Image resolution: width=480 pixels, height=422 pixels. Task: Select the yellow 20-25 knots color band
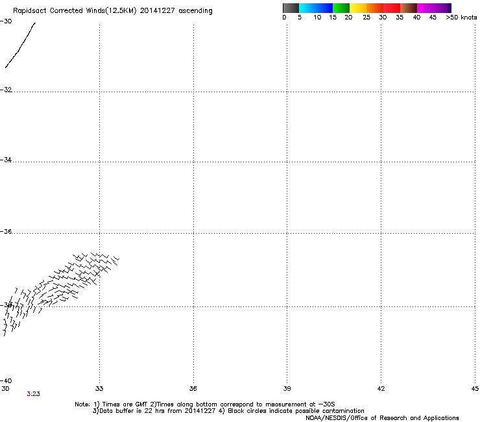click(x=358, y=8)
